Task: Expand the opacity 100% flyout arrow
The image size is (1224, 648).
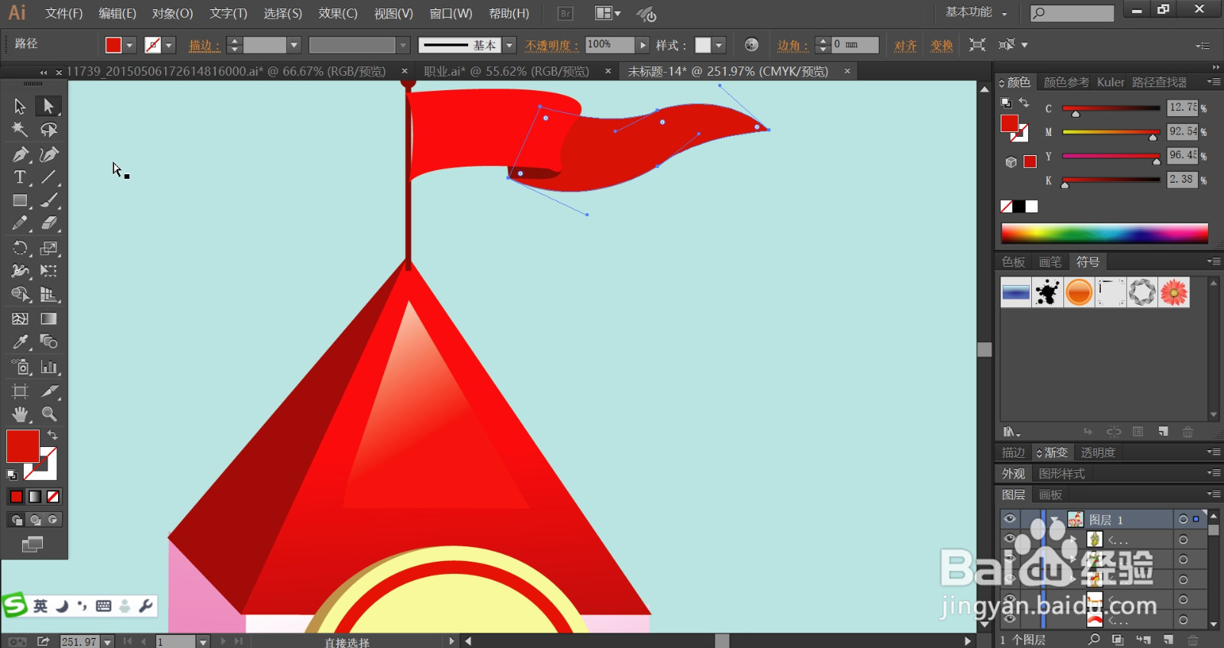Action: pos(643,45)
